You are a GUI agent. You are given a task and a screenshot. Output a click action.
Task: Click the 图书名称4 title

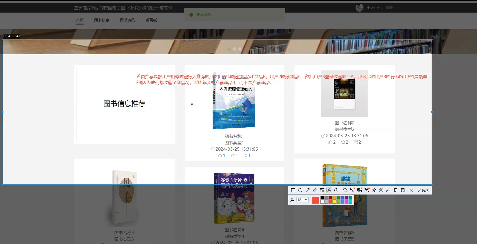click(234, 230)
